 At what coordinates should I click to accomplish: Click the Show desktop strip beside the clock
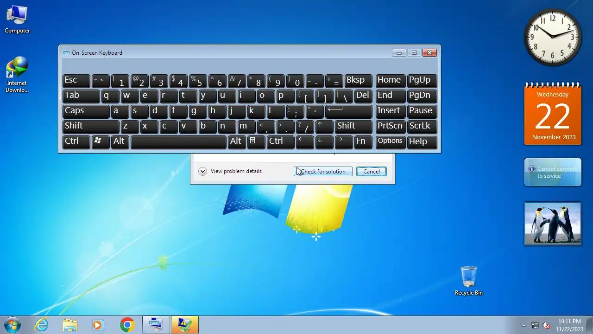click(589, 325)
